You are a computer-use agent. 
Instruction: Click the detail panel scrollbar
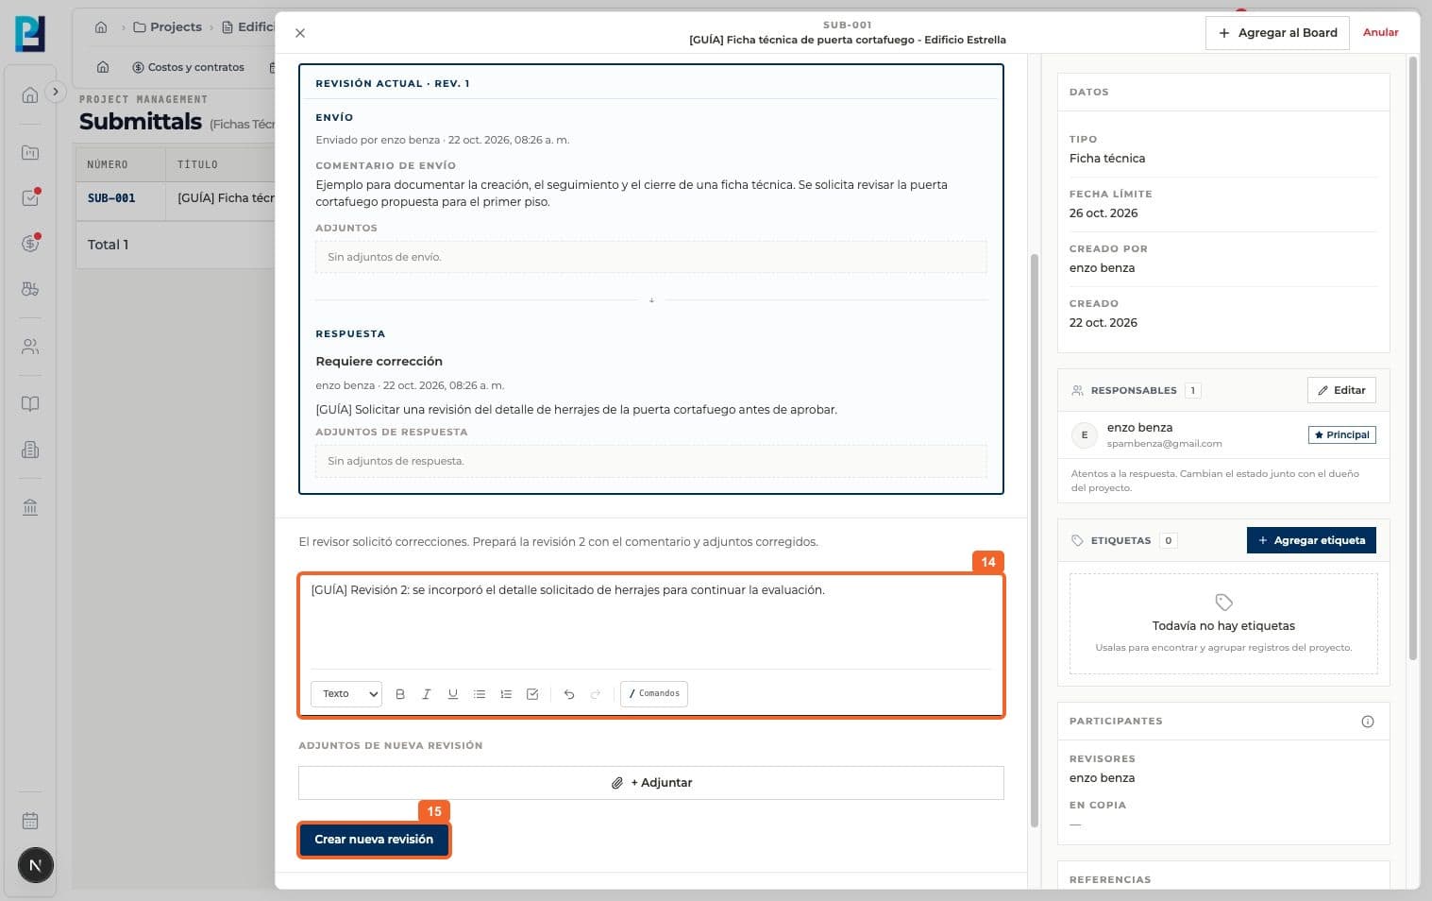[1034, 540]
